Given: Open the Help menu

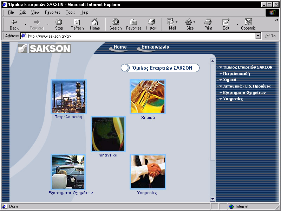Looking at the screenshot, I should click(84, 12).
